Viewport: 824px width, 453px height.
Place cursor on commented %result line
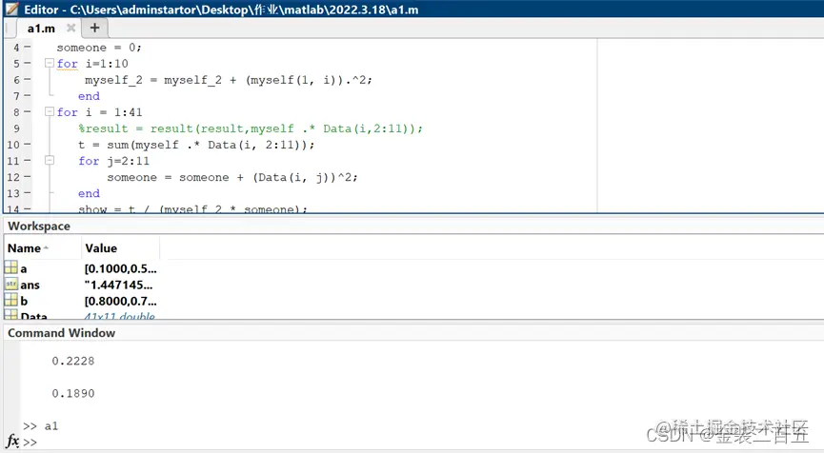[251, 128]
